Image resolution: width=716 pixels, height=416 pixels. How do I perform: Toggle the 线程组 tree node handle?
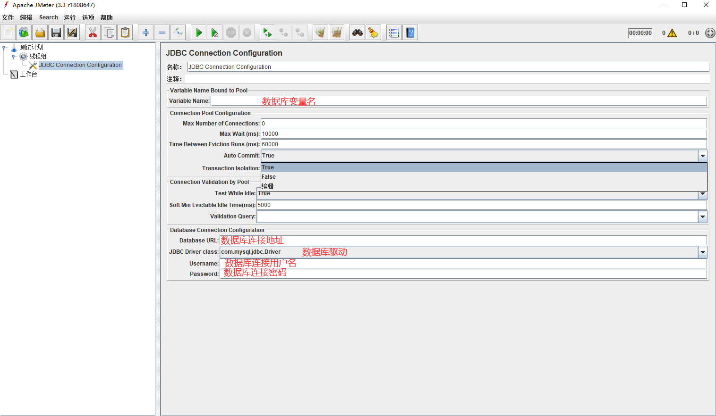(13, 57)
